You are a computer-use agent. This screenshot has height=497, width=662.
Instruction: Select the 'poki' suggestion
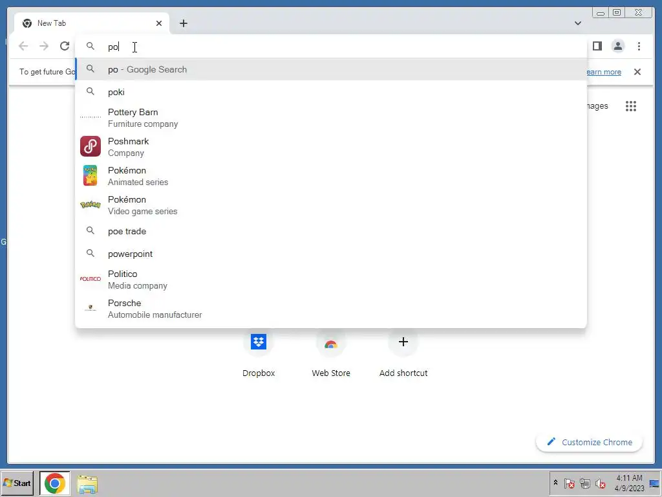[x=331, y=92]
